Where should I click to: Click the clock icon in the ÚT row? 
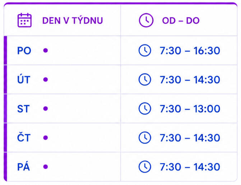click(x=145, y=79)
